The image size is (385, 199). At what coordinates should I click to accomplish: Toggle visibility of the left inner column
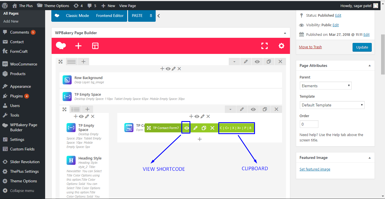tap(81, 116)
